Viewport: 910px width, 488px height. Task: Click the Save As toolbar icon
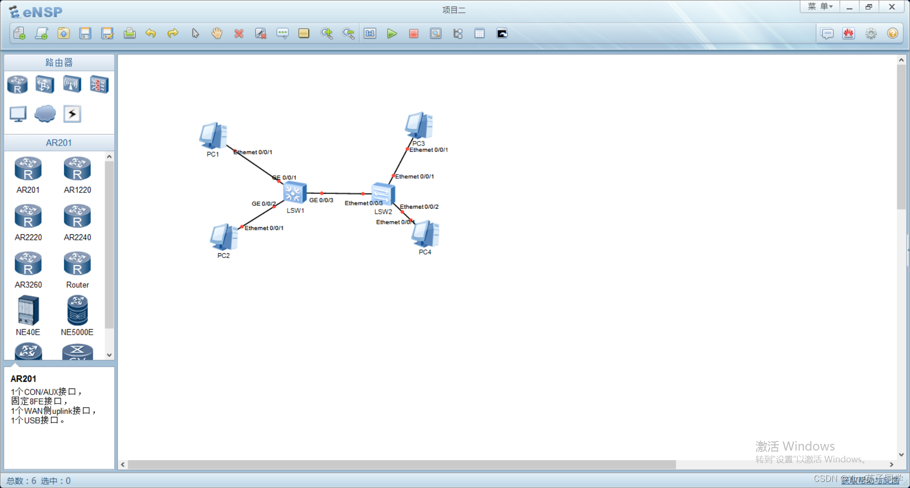coord(108,33)
